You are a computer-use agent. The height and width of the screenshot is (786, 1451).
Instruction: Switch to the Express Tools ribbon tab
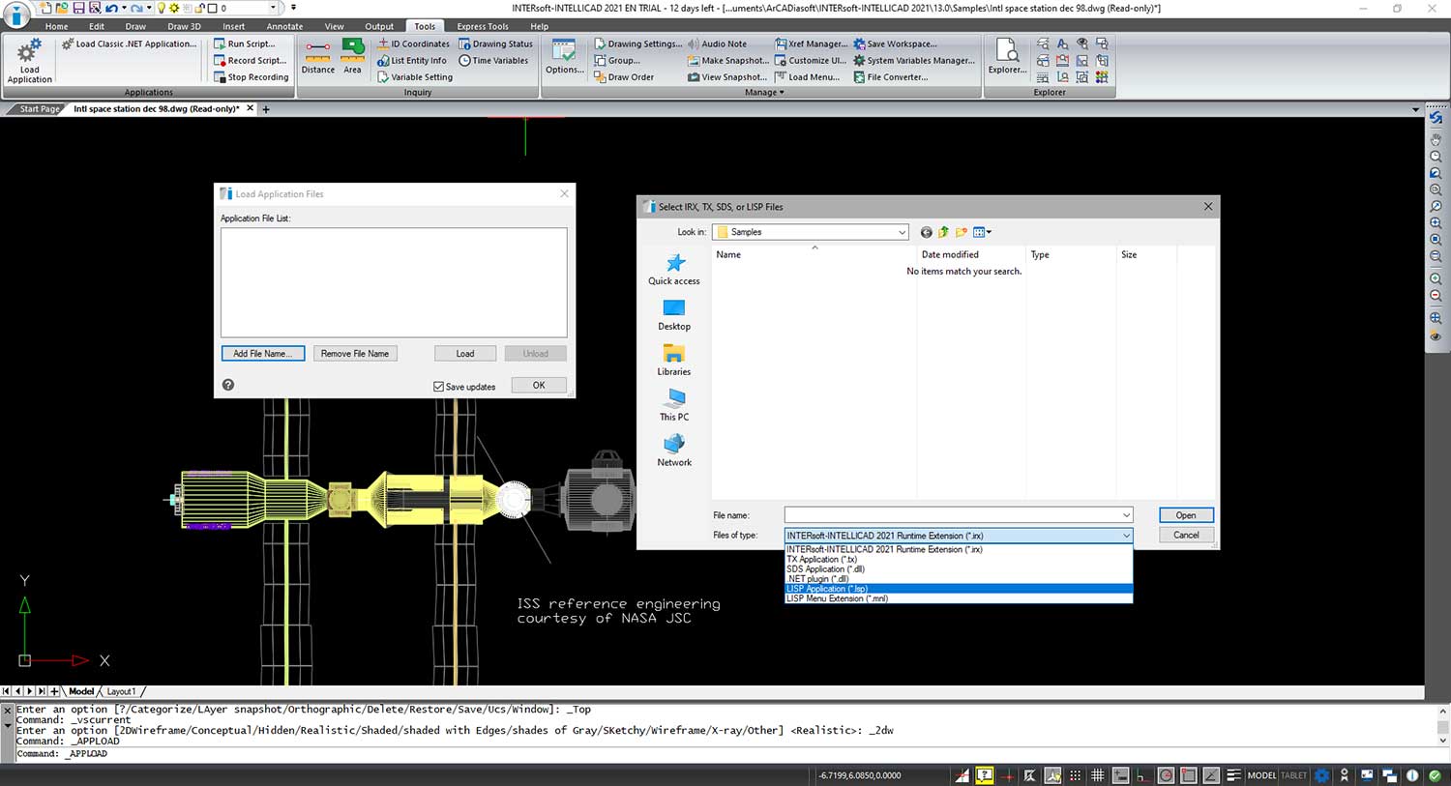tap(483, 26)
